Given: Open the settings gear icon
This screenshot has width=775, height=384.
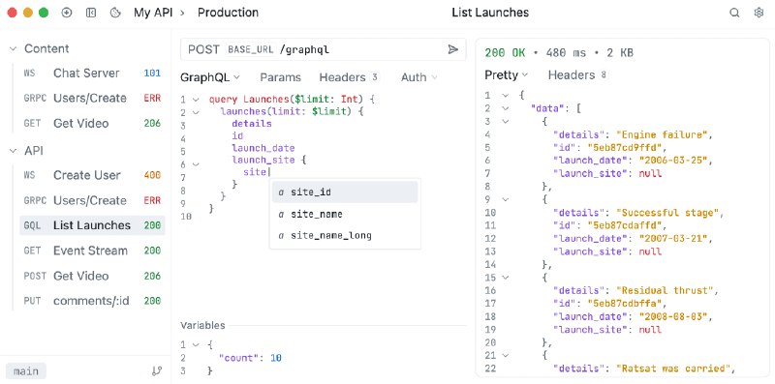Looking at the screenshot, I should pos(759,13).
